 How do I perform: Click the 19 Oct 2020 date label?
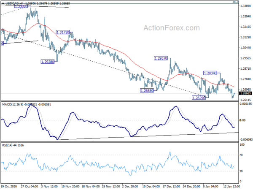coord(9,186)
